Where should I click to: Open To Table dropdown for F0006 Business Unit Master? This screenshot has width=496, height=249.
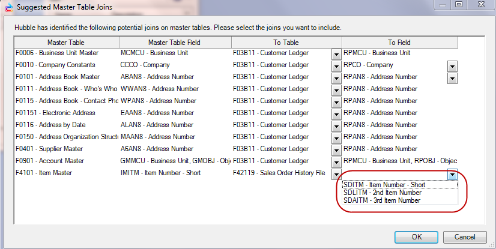coord(336,53)
